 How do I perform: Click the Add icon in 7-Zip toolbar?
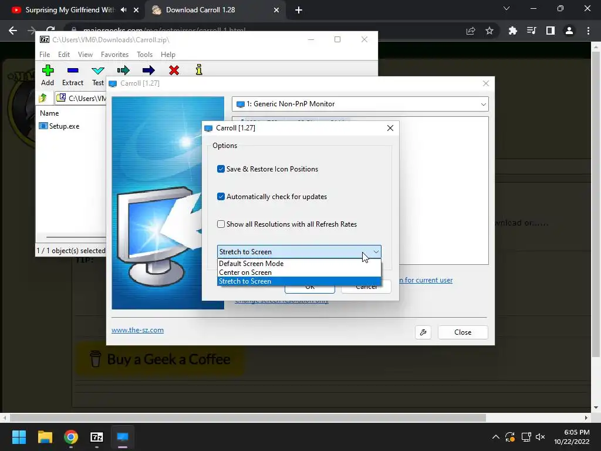(x=48, y=70)
